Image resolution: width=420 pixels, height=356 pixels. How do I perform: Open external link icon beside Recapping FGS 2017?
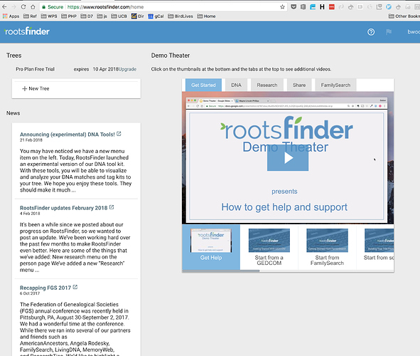pyautogui.click(x=75, y=287)
